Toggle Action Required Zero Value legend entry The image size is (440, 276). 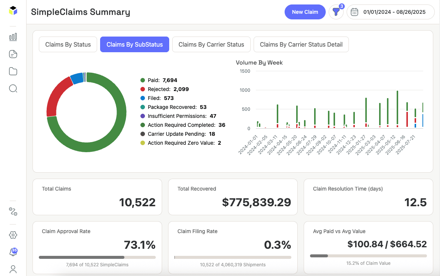point(180,143)
